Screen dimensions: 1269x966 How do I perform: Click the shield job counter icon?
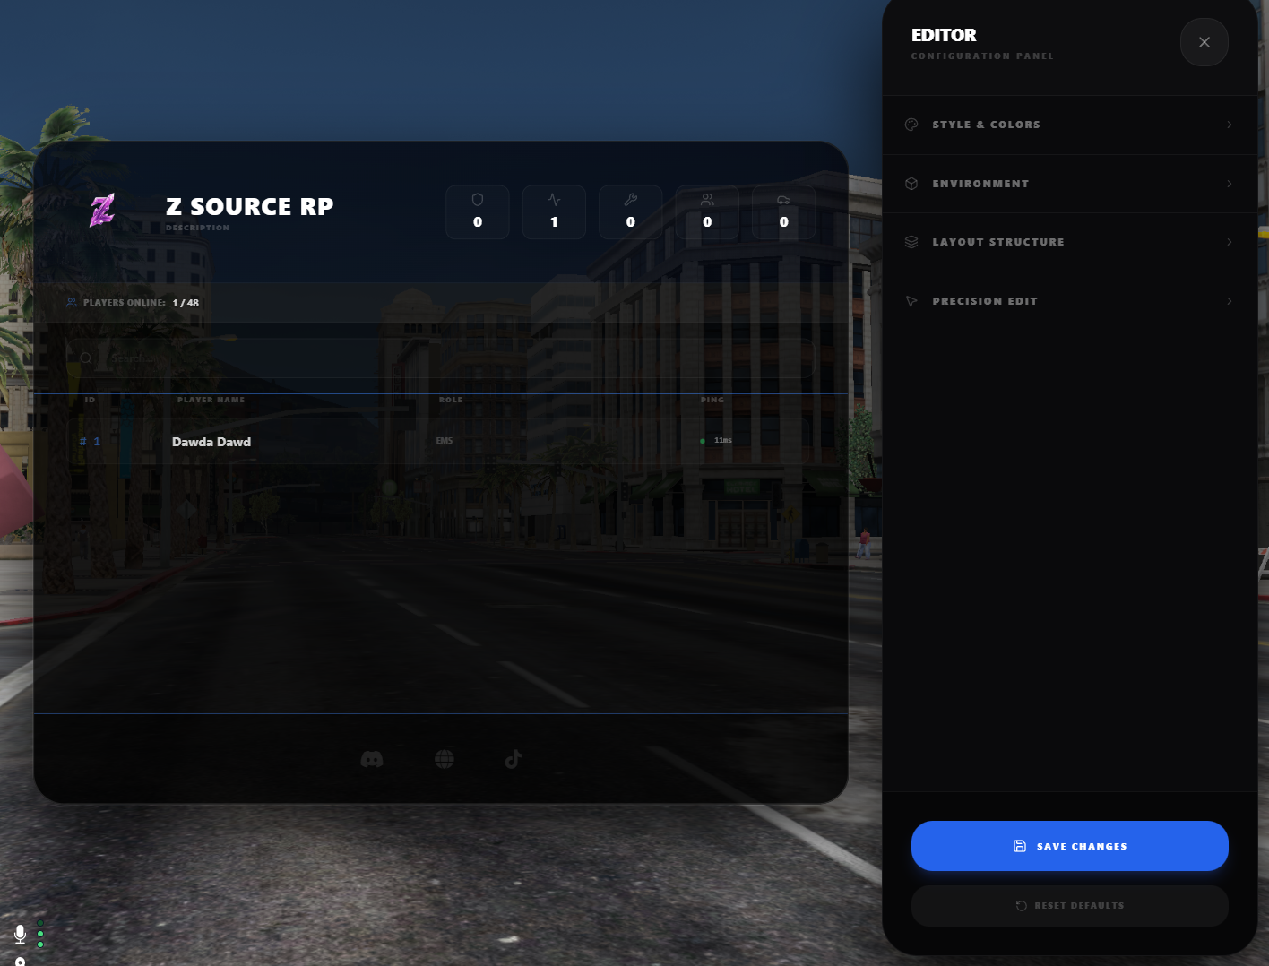(478, 200)
